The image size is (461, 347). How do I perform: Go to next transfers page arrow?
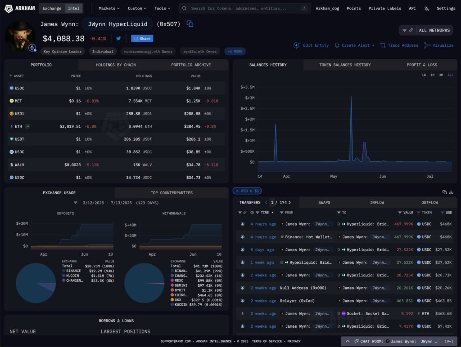pos(289,203)
